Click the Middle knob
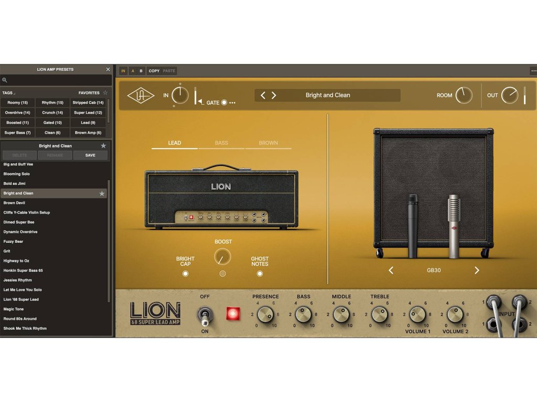 [341, 315]
